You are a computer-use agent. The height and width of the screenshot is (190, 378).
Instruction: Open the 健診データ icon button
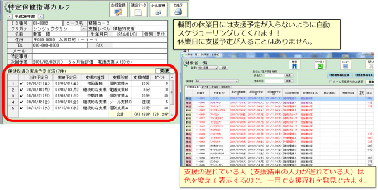[138, 9]
